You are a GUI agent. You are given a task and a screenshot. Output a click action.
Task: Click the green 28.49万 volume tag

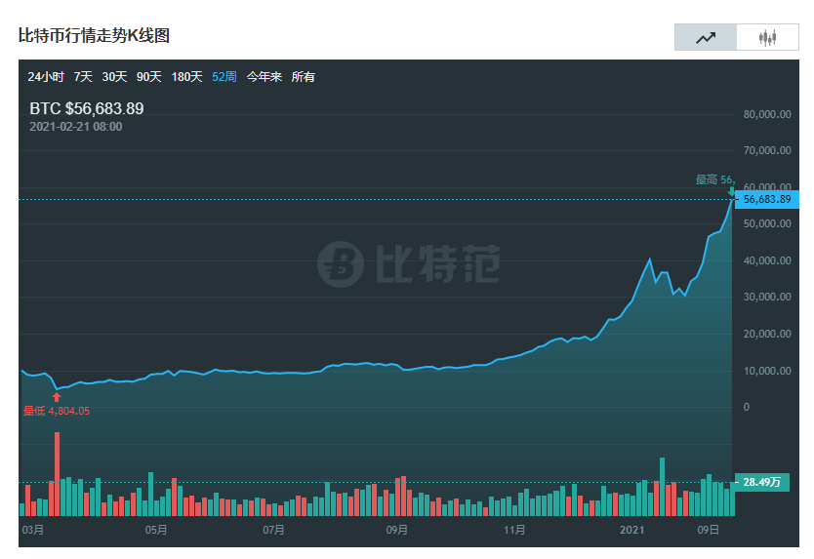point(761,482)
